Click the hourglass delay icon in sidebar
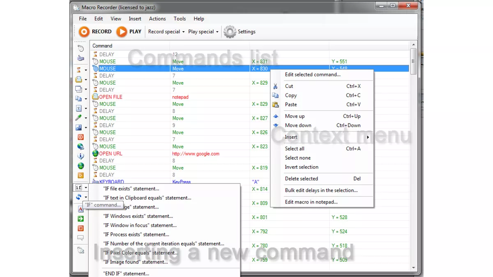493x277 pixels. tap(79, 70)
